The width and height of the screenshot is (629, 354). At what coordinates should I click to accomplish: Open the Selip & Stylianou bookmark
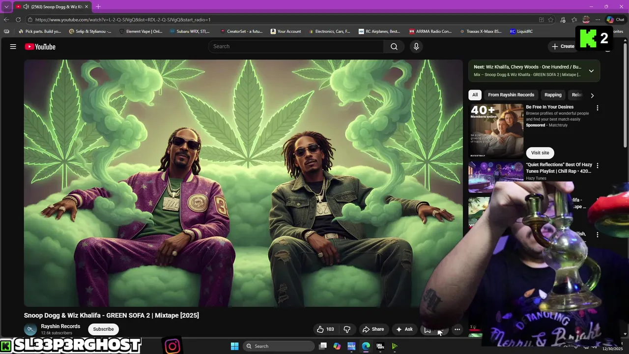click(90, 31)
